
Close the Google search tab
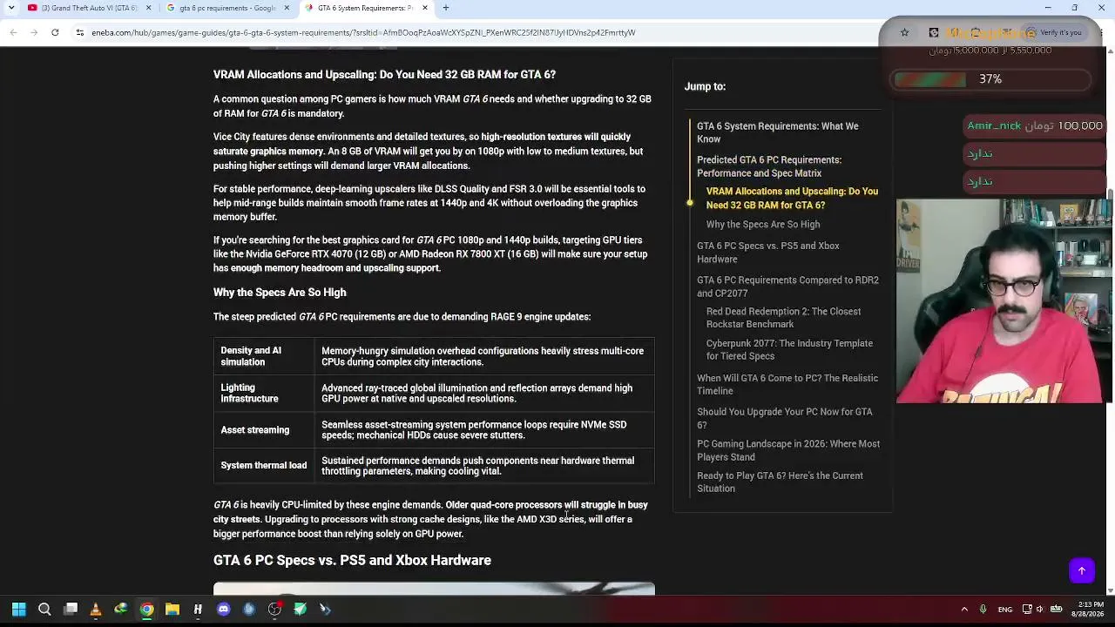[286, 8]
